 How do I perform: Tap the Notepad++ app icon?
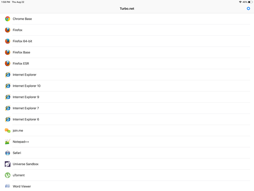point(7,142)
